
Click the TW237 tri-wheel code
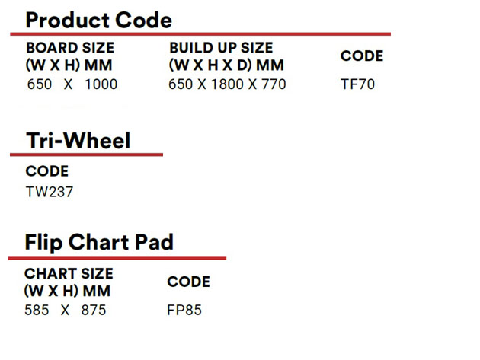[50, 192]
